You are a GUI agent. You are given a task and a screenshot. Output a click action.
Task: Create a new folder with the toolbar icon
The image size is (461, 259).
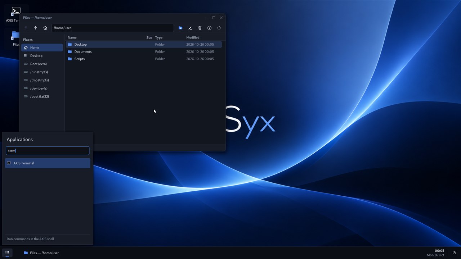(x=180, y=28)
